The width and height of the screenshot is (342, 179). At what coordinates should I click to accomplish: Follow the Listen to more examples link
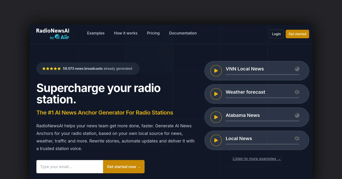(256, 158)
